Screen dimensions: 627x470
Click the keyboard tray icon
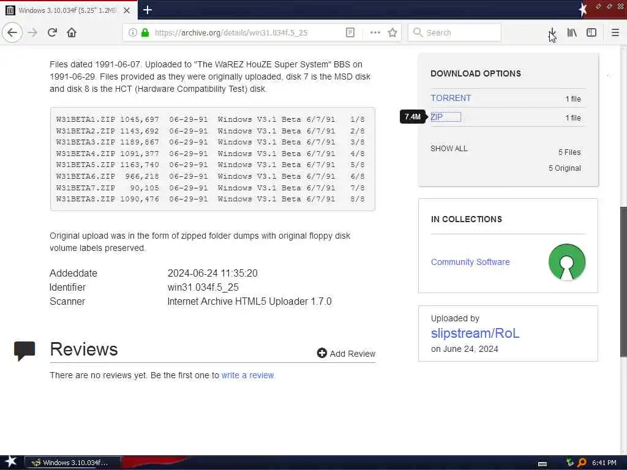click(x=543, y=463)
